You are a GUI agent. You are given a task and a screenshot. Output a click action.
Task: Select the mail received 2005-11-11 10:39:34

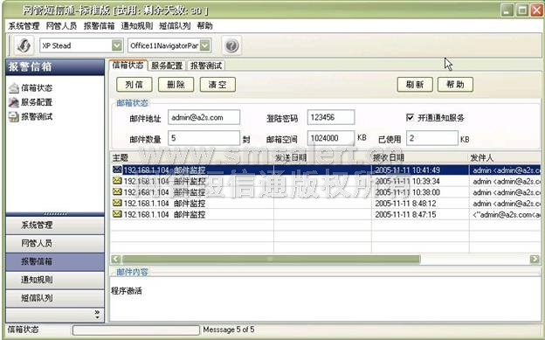click(x=326, y=181)
